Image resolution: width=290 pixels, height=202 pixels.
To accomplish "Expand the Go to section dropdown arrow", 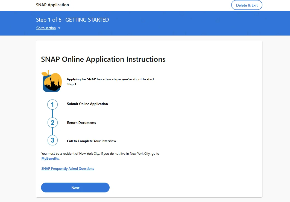I will coord(59,28).
